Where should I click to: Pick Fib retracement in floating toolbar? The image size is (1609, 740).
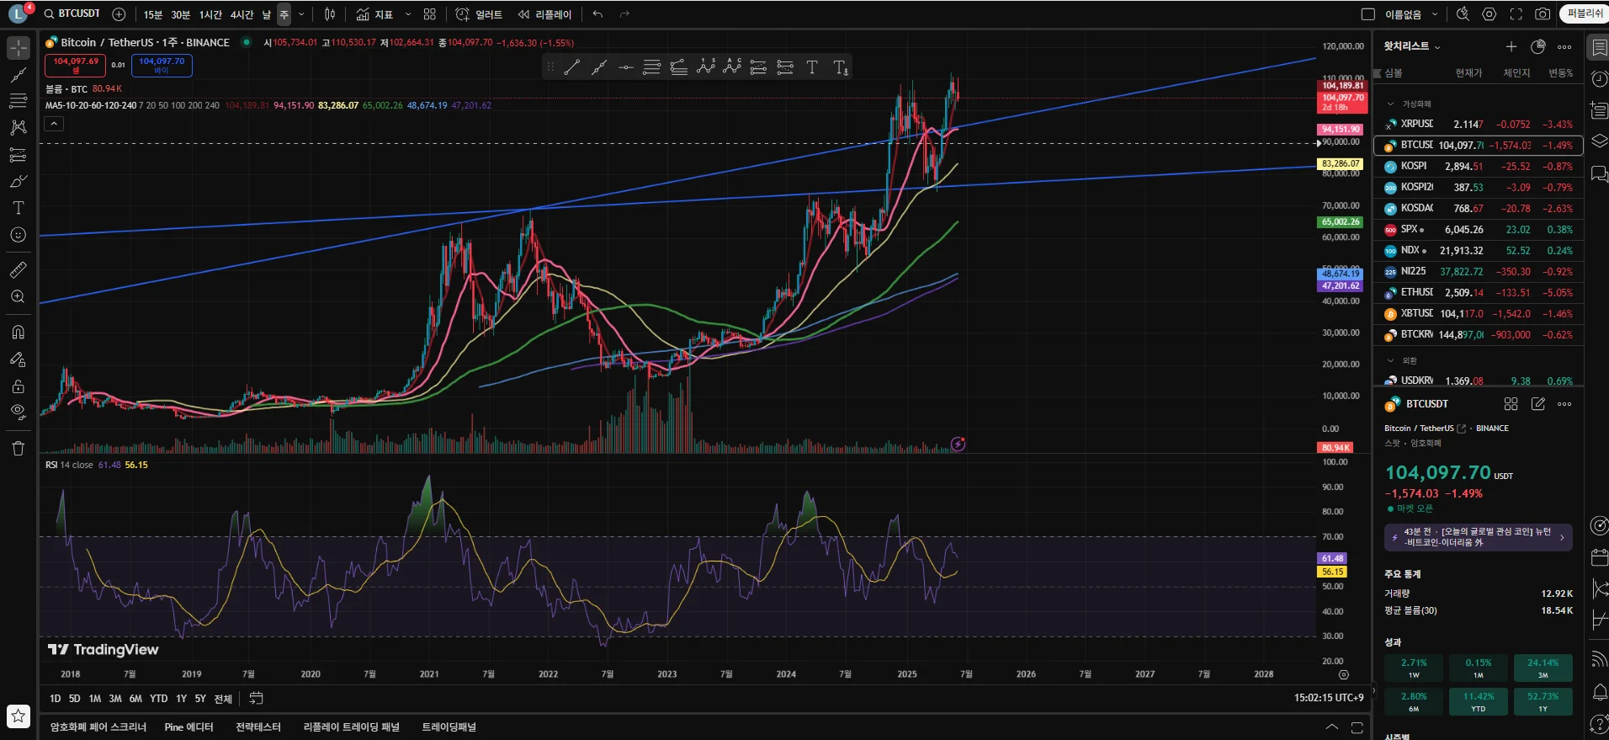[651, 67]
